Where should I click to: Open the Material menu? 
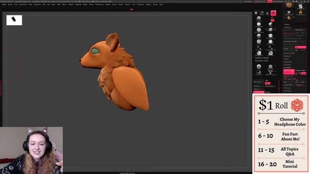[78, 4]
